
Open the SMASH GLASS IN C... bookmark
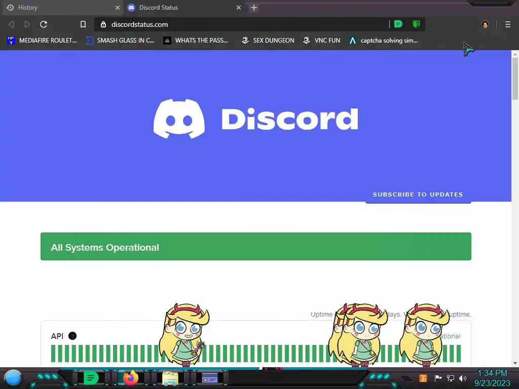pyautogui.click(x=120, y=41)
